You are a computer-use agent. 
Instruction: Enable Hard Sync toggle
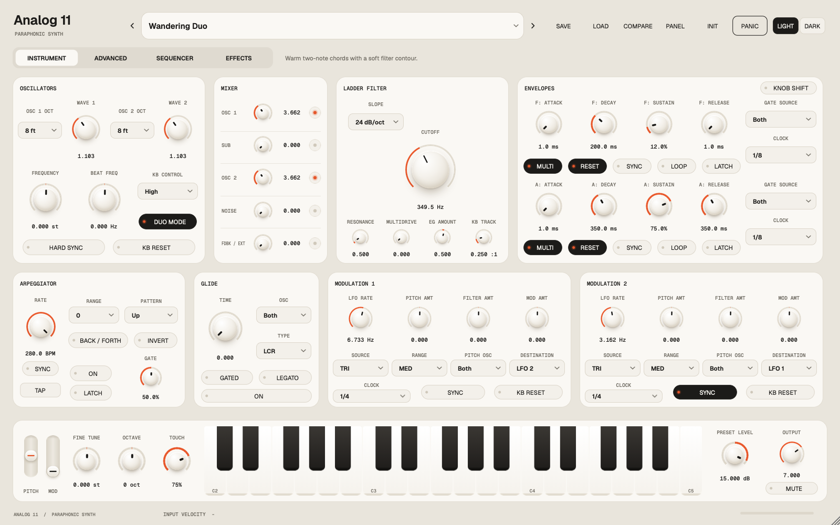tap(64, 247)
